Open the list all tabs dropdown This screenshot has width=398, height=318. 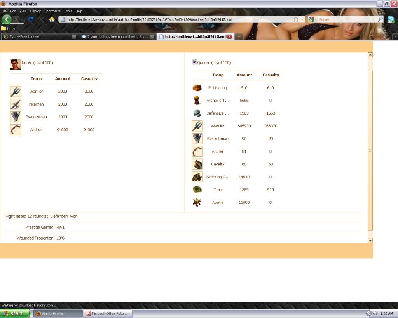pos(395,36)
